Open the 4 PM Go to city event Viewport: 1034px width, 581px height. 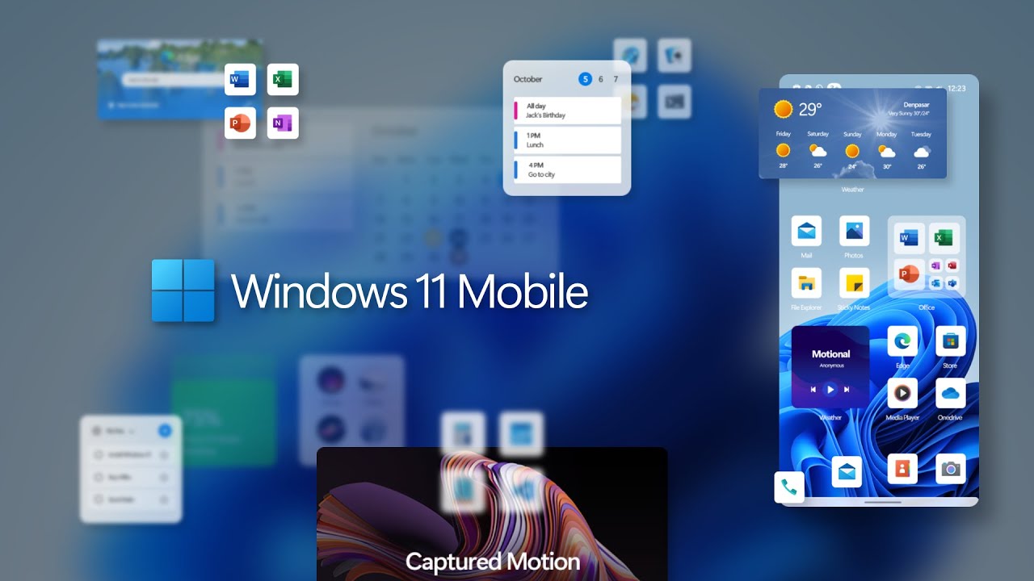[567, 169]
